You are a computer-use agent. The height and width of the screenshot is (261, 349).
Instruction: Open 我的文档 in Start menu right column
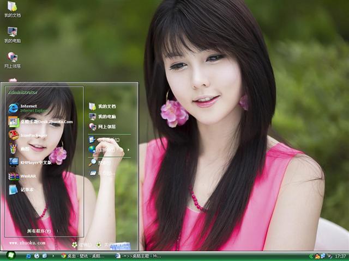pyautogui.click(x=103, y=107)
